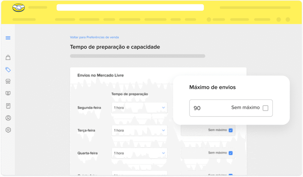
Task: Uncheck Sem máximo for Quarta-feira
Action: pos(231,153)
